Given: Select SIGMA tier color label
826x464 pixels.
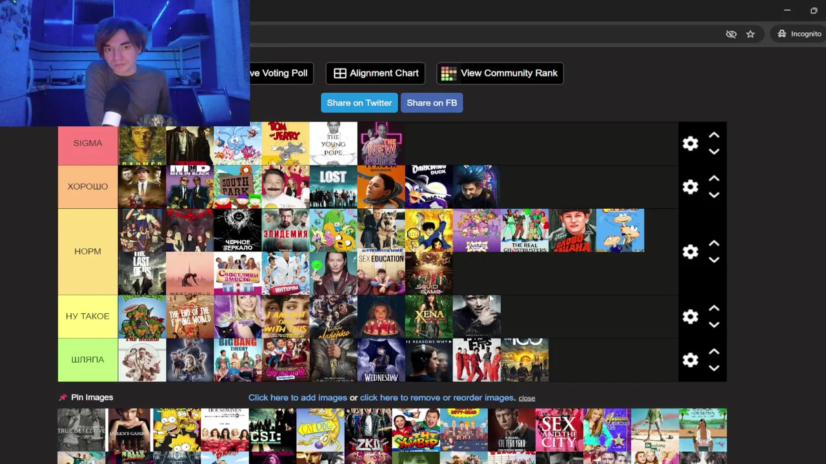Looking at the screenshot, I should click(88, 144).
